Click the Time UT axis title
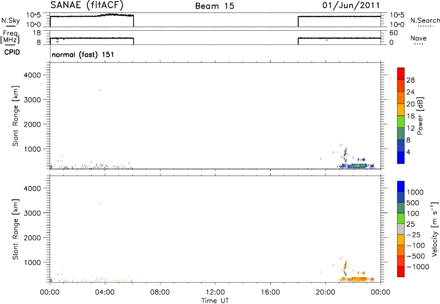440x304 pixels. (x=215, y=301)
